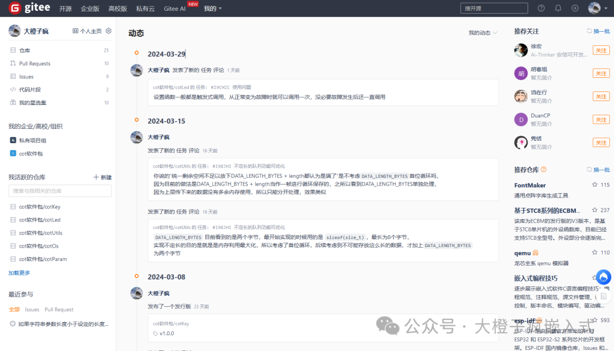Click the help icon beside 推荐仓库
This screenshot has height=351, width=614.
pyautogui.click(x=544, y=170)
